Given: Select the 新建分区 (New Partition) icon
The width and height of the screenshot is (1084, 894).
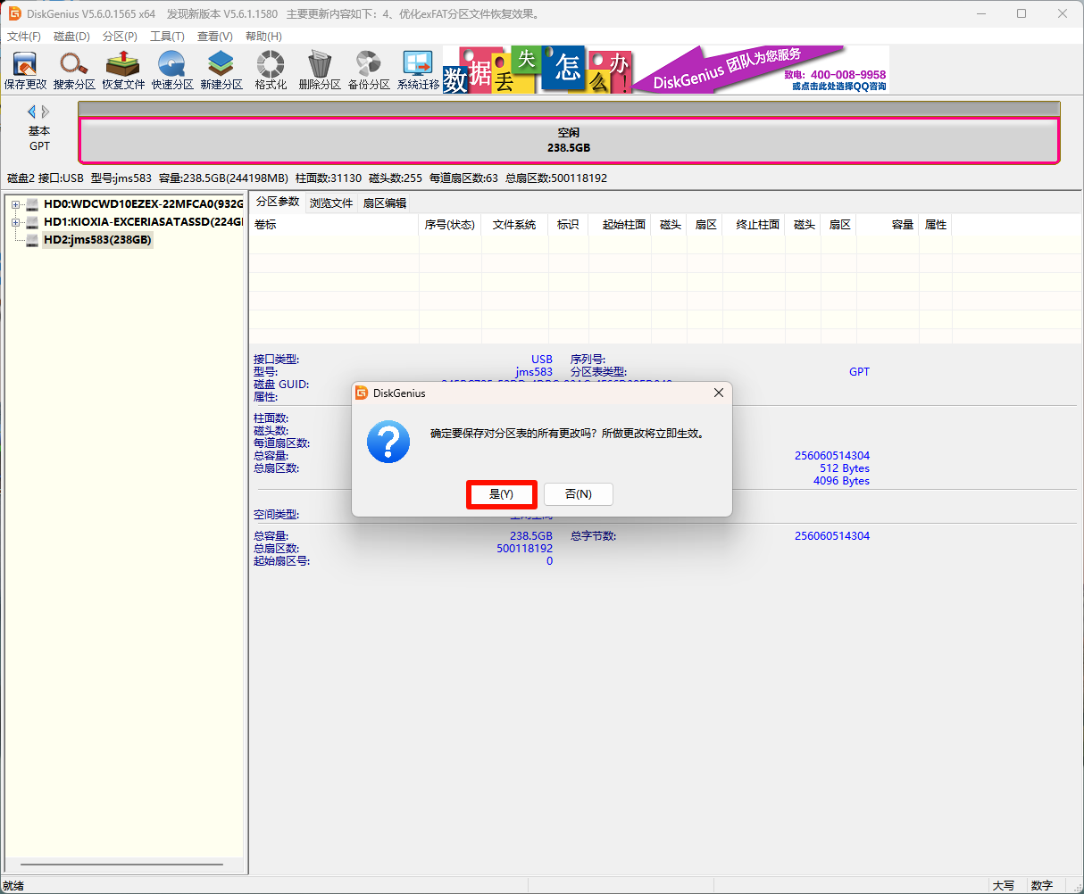Looking at the screenshot, I should 221,70.
